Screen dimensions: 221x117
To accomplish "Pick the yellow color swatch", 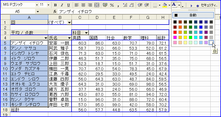I will (x=185, y=37).
